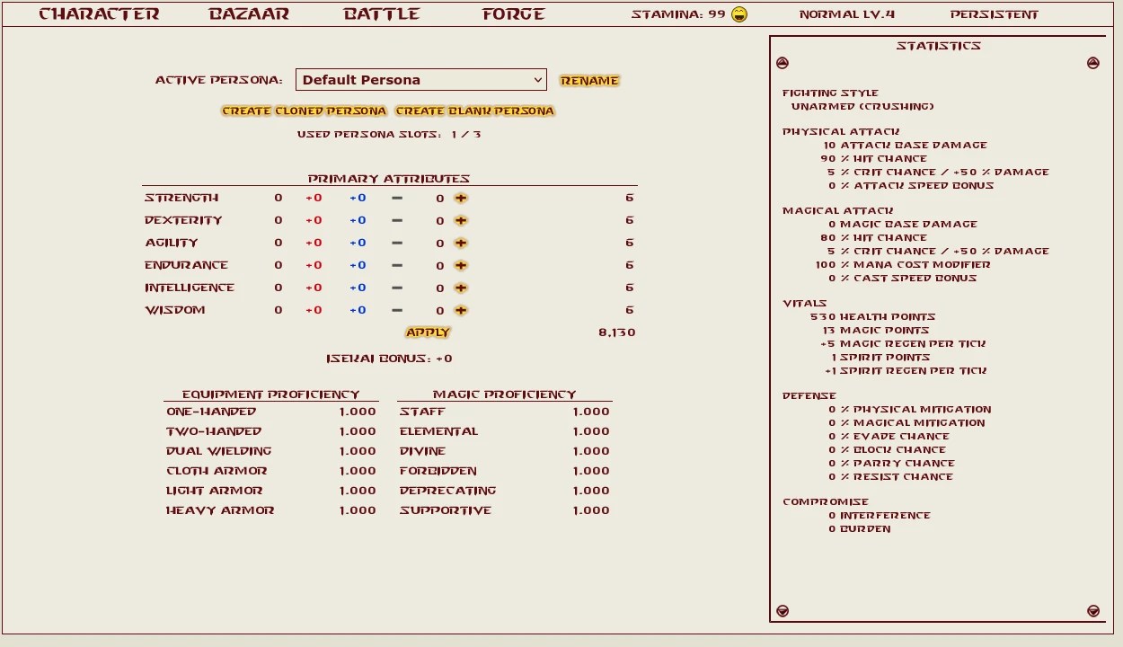
Task: Increase Strength with the plus icon
Action: tap(461, 198)
